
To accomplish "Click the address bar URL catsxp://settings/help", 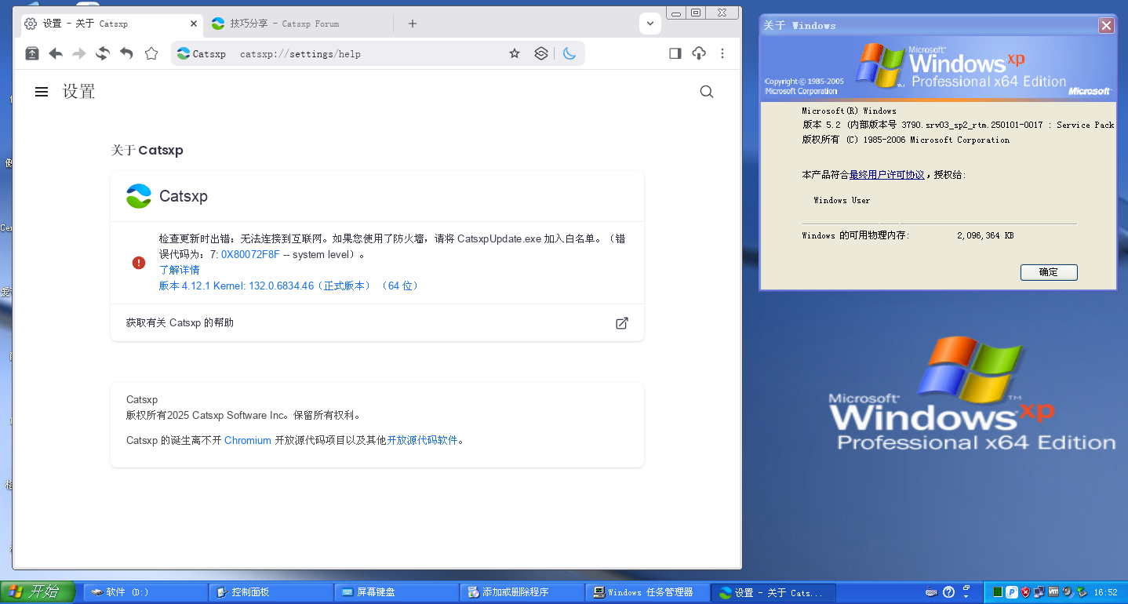I will 300,54.
